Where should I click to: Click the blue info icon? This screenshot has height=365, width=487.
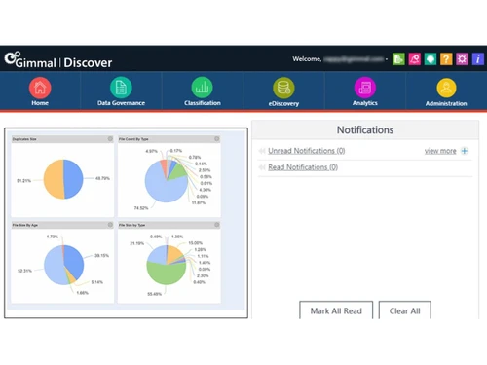click(478, 59)
